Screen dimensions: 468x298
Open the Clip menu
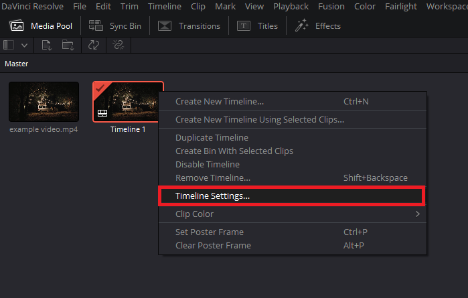click(x=198, y=6)
